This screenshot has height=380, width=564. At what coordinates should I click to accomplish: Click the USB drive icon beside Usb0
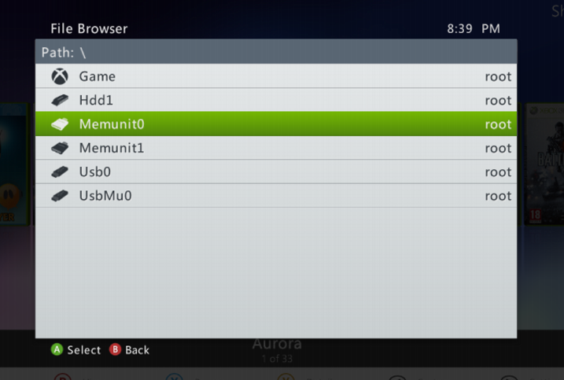click(60, 172)
